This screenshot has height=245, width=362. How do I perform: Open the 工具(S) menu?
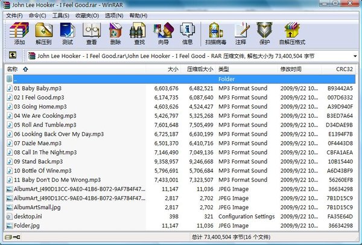point(61,16)
